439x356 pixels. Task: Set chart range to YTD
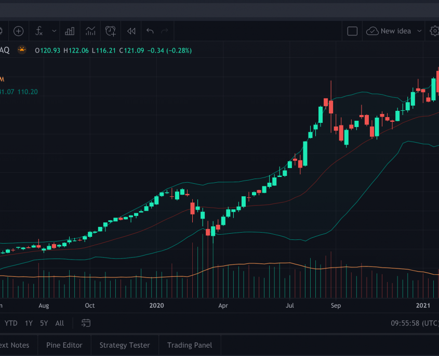(x=11, y=323)
